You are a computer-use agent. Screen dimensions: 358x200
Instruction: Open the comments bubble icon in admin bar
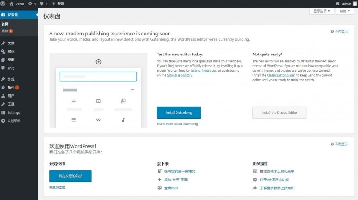[42, 4]
